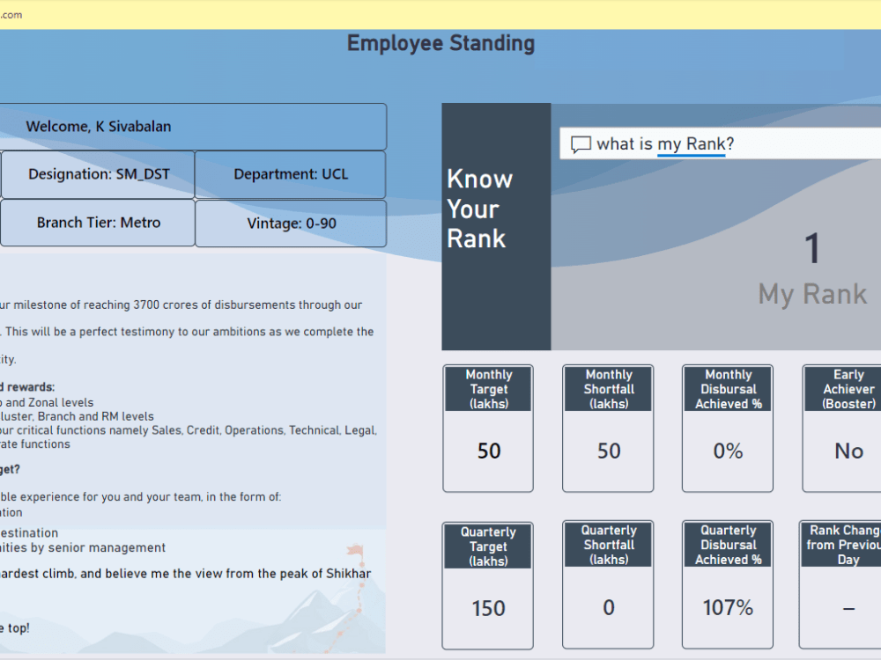Screen dimensions: 881x660
Task: Select the 'experience for you and your team' line
Action: tap(140, 496)
